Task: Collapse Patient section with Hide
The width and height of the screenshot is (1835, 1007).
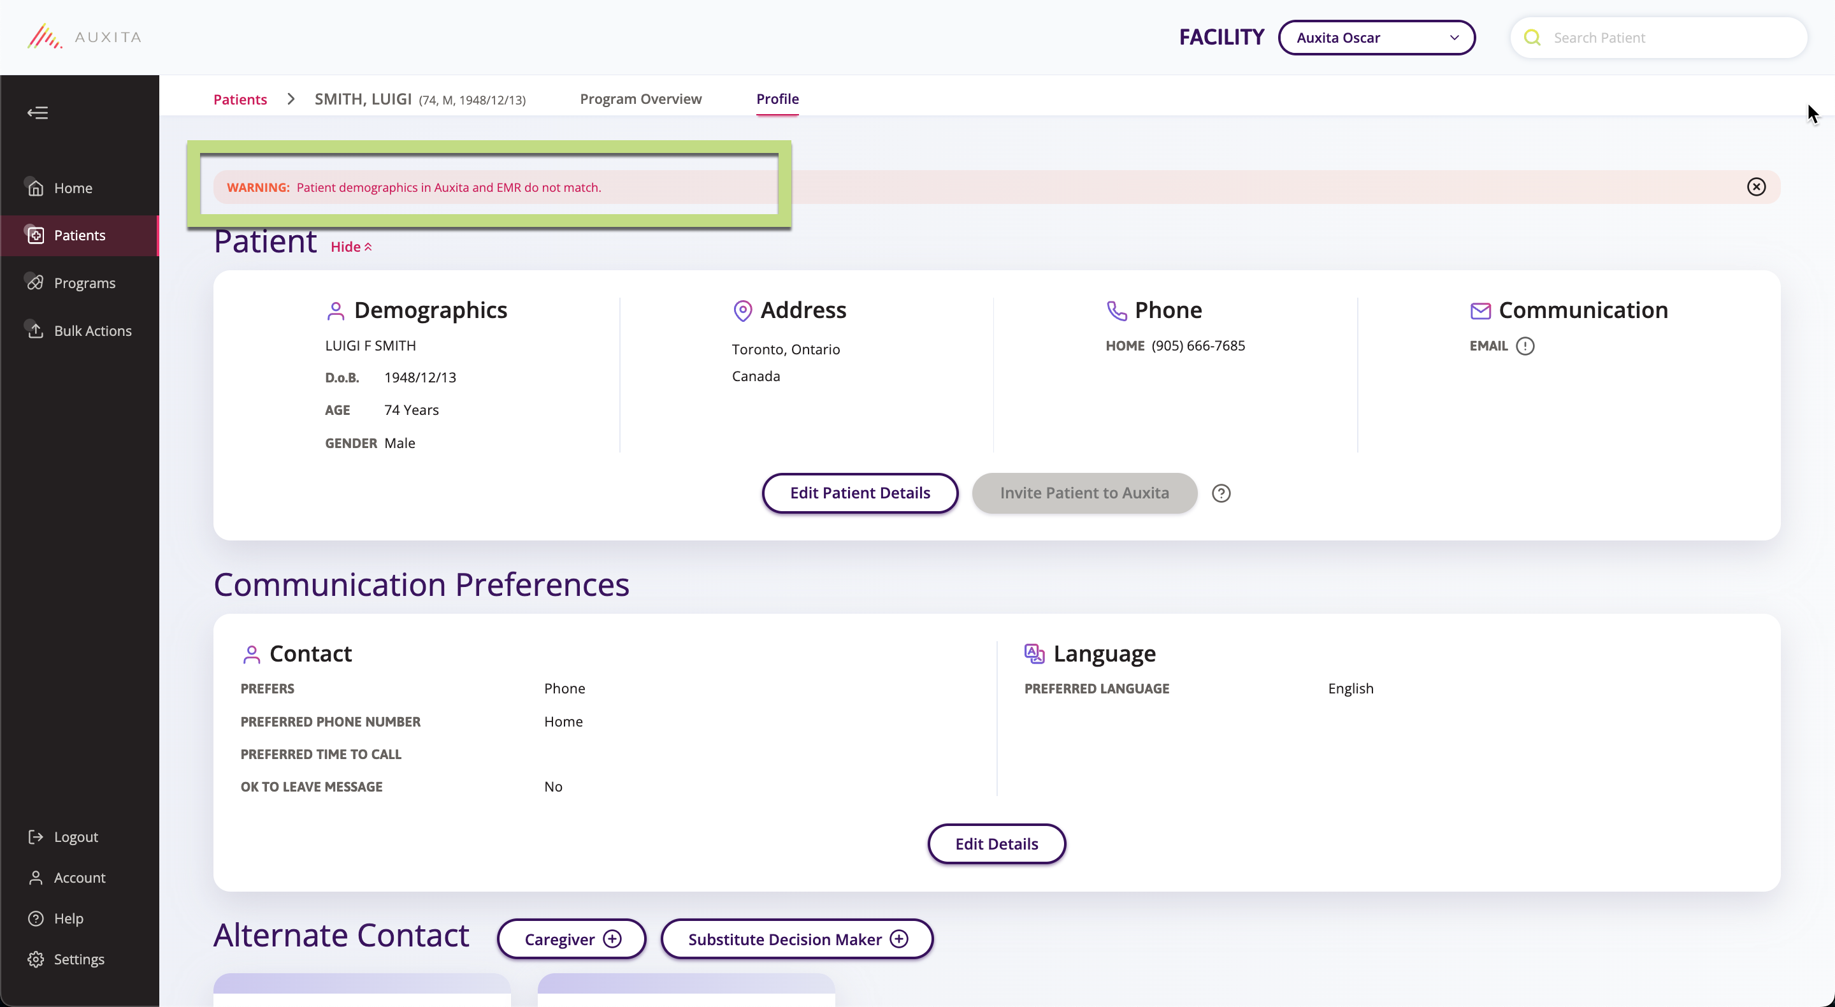Action: pos(351,247)
